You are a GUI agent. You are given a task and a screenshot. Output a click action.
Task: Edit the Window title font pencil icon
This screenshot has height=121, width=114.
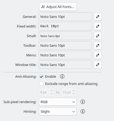point(98,65)
